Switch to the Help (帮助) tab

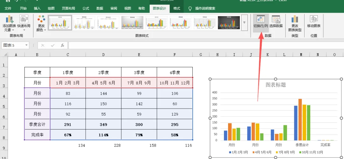141,9
